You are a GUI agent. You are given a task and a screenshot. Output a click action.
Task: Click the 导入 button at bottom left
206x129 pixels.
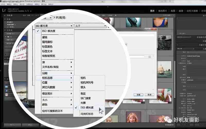click(12, 125)
